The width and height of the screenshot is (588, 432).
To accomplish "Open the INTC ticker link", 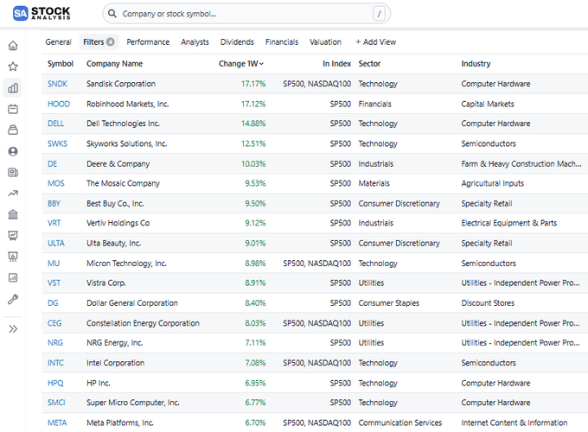I will point(55,363).
